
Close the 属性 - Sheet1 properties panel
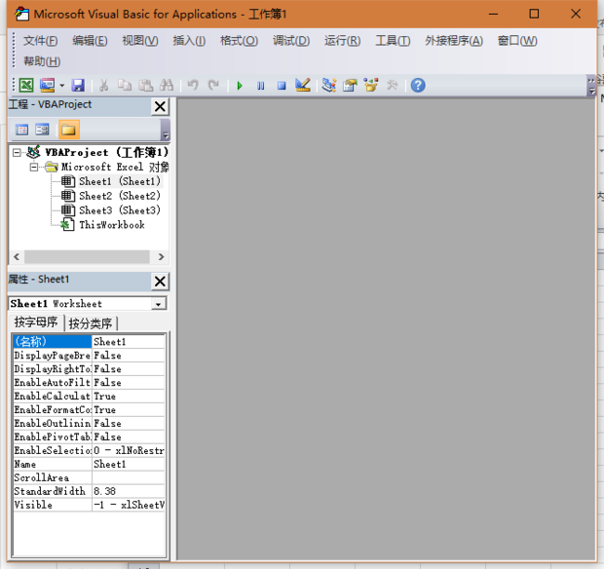click(x=160, y=282)
